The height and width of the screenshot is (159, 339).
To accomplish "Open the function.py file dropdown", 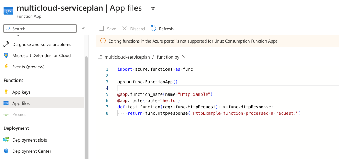I will point(184,57).
